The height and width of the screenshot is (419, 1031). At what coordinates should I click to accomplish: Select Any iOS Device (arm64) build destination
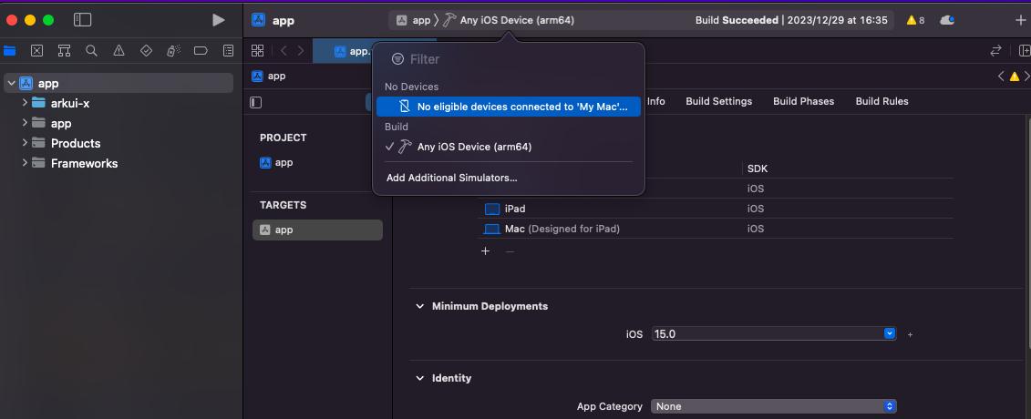pos(509,147)
